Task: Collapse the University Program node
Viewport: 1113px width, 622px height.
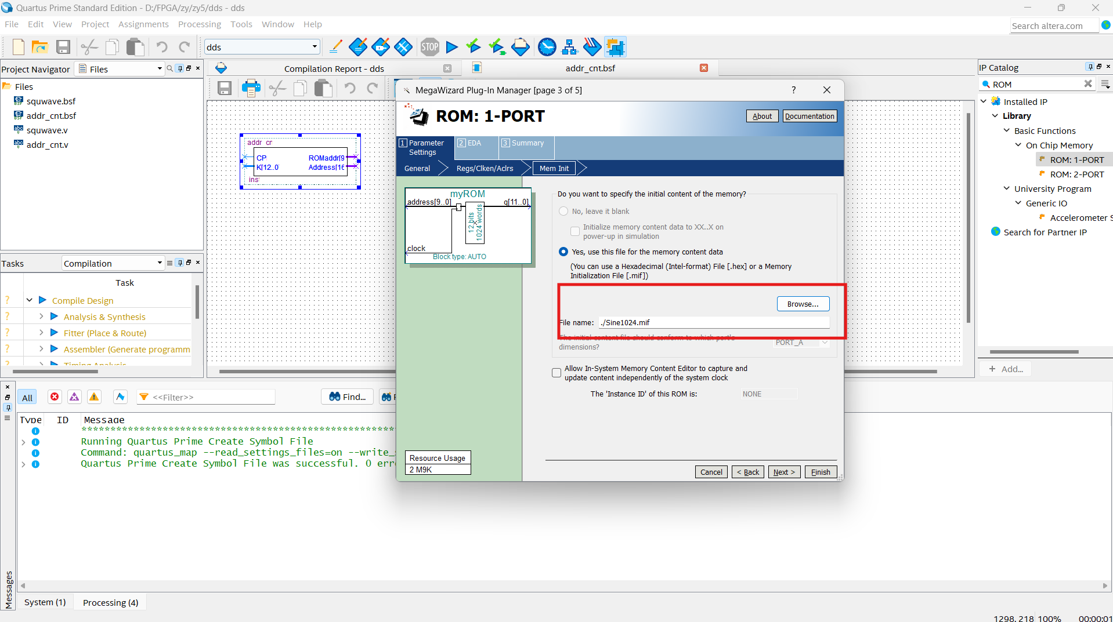Action: tap(1007, 188)
